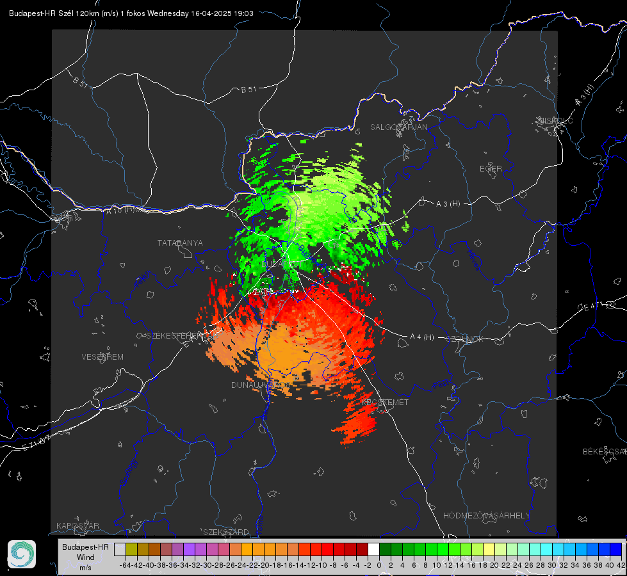Click the SALGÓTARJÁN city label
This screenshot has width=627, height=576.
pos(398,127)
